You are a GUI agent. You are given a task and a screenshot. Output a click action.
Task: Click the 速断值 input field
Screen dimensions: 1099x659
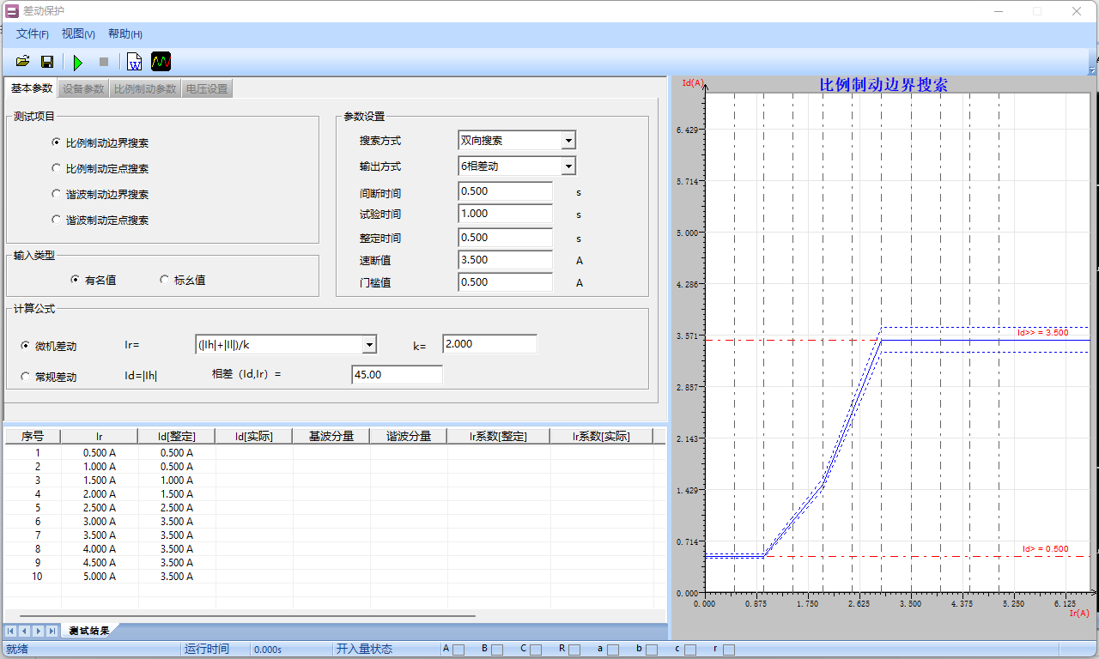(505, 260)
